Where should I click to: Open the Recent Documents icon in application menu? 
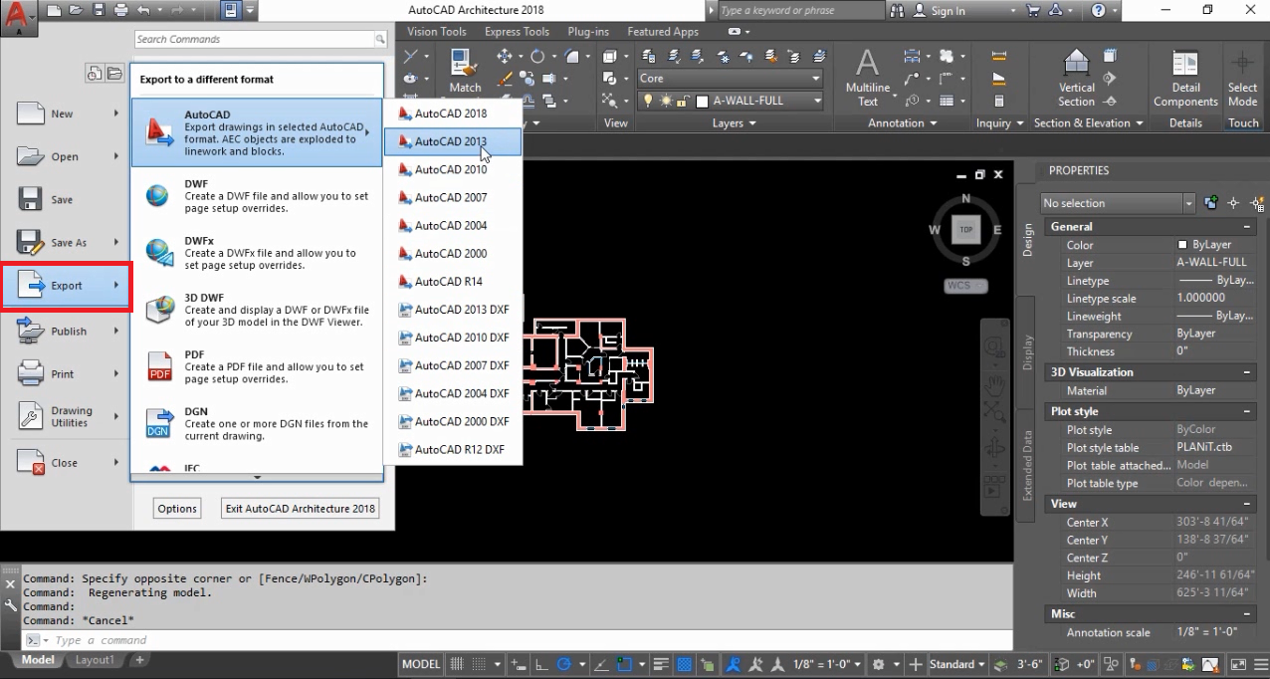click(x=94, y=73)
